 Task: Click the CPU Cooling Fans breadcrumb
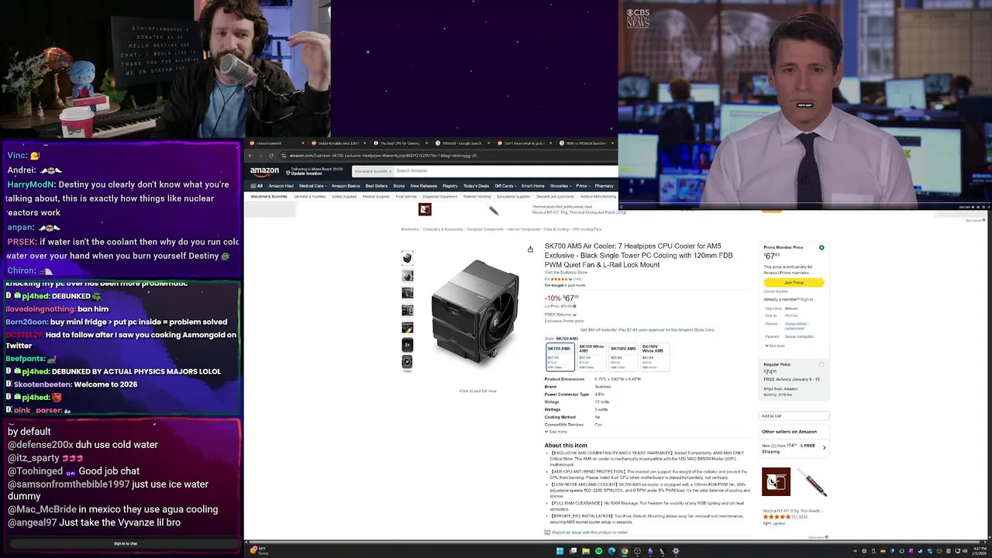587,229
